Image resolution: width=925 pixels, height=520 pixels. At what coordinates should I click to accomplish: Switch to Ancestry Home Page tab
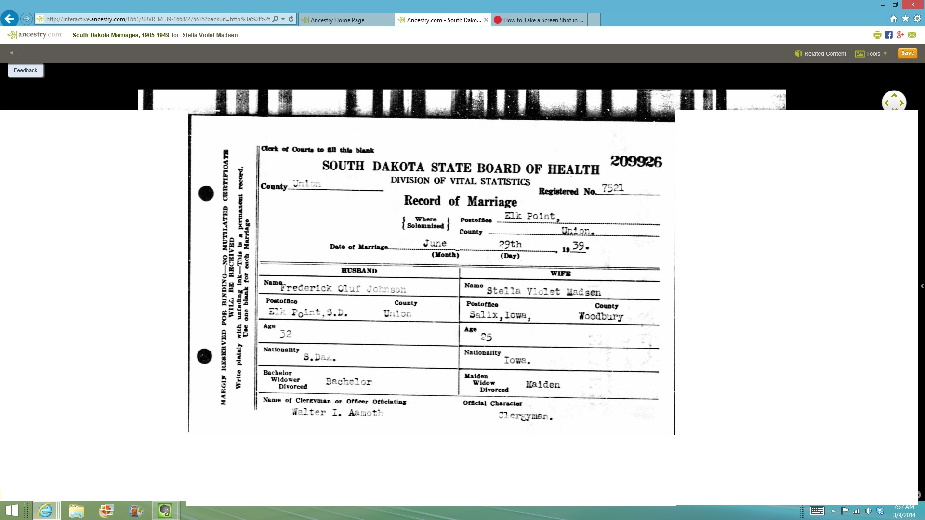(346, 20)
